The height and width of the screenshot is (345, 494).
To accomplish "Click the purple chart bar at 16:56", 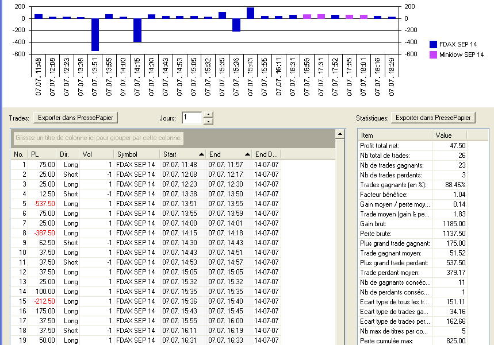I will click(x=307, y=17).
